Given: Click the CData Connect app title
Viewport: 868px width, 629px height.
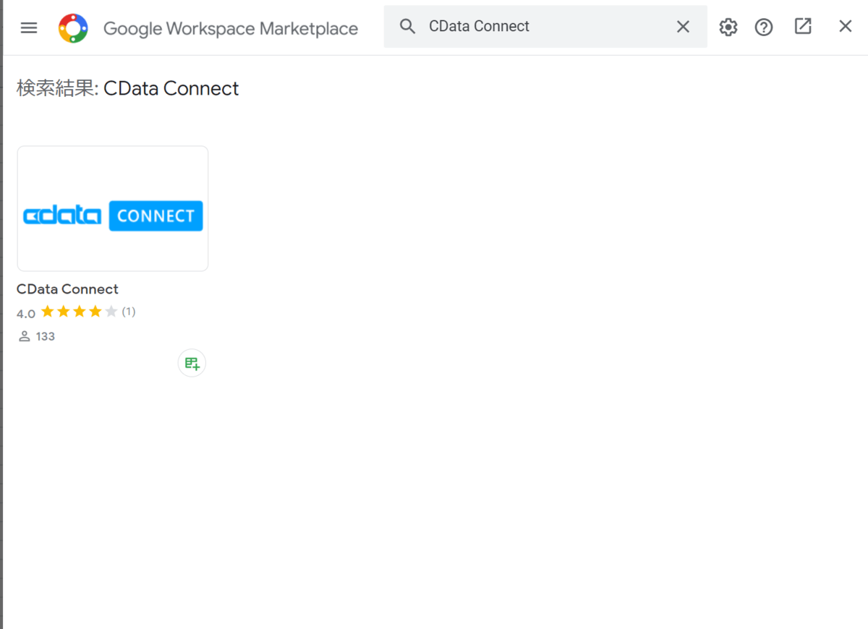Looking at the screenshot, I should point(67,289).
